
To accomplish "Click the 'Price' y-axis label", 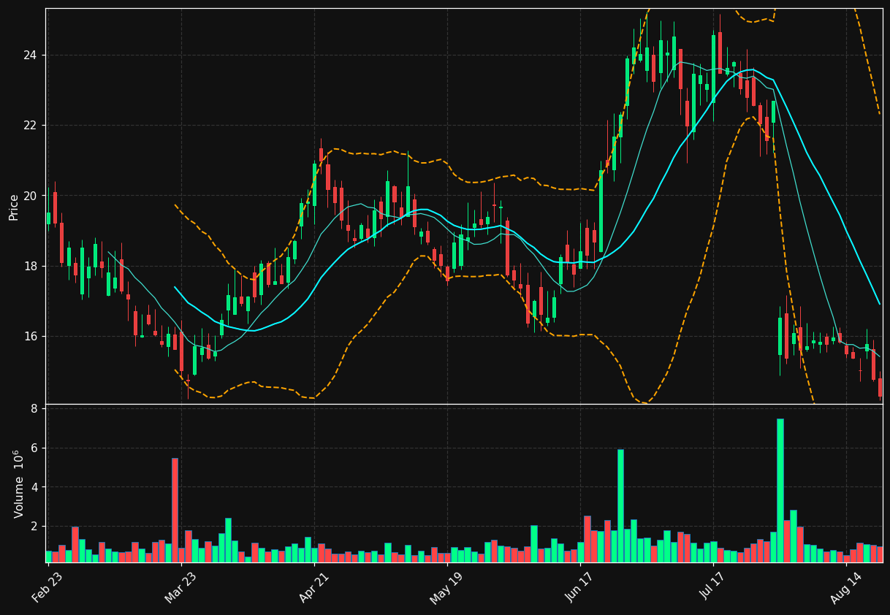I will (x=14, y=207).
